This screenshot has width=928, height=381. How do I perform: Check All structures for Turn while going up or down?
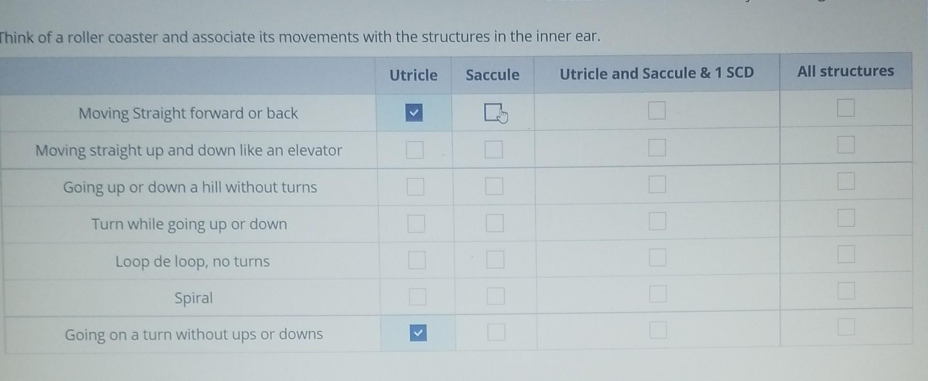[x=846, y=218]
